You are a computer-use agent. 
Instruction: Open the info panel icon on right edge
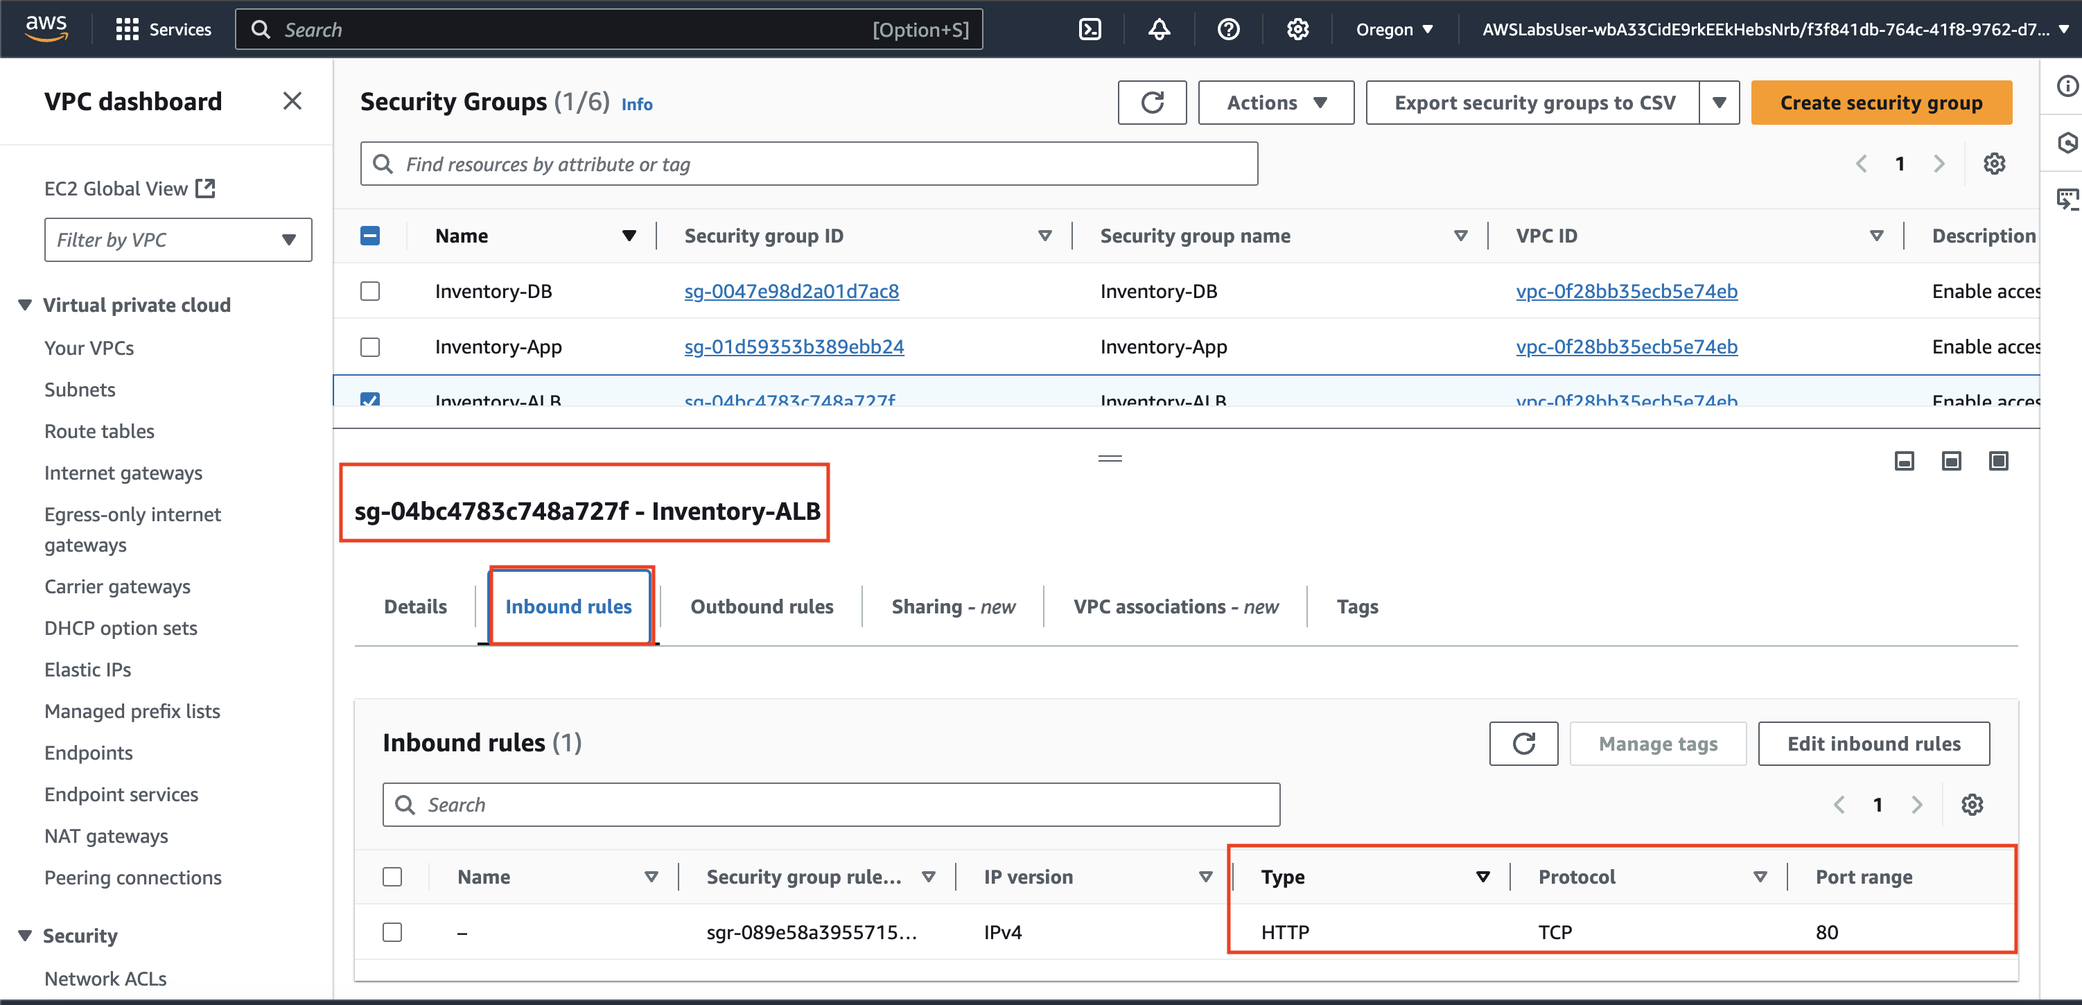click(2066, 86)
